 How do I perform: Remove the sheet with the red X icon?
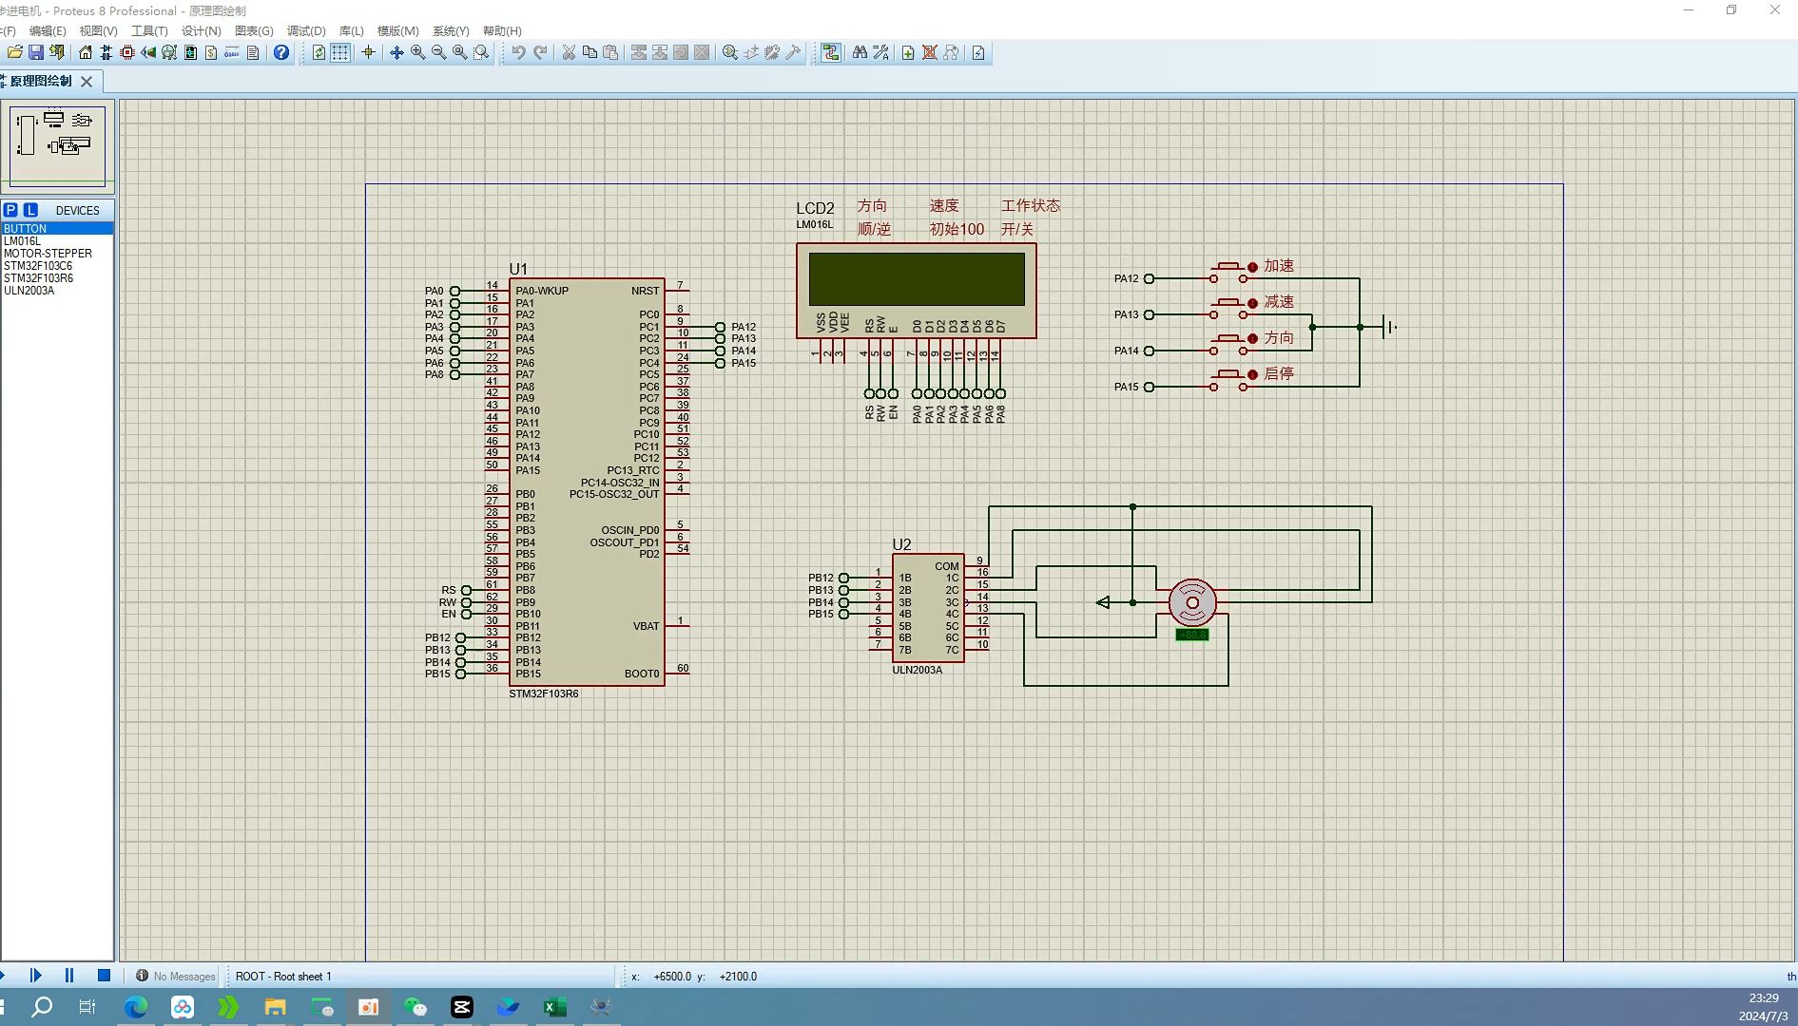[930, 52]
